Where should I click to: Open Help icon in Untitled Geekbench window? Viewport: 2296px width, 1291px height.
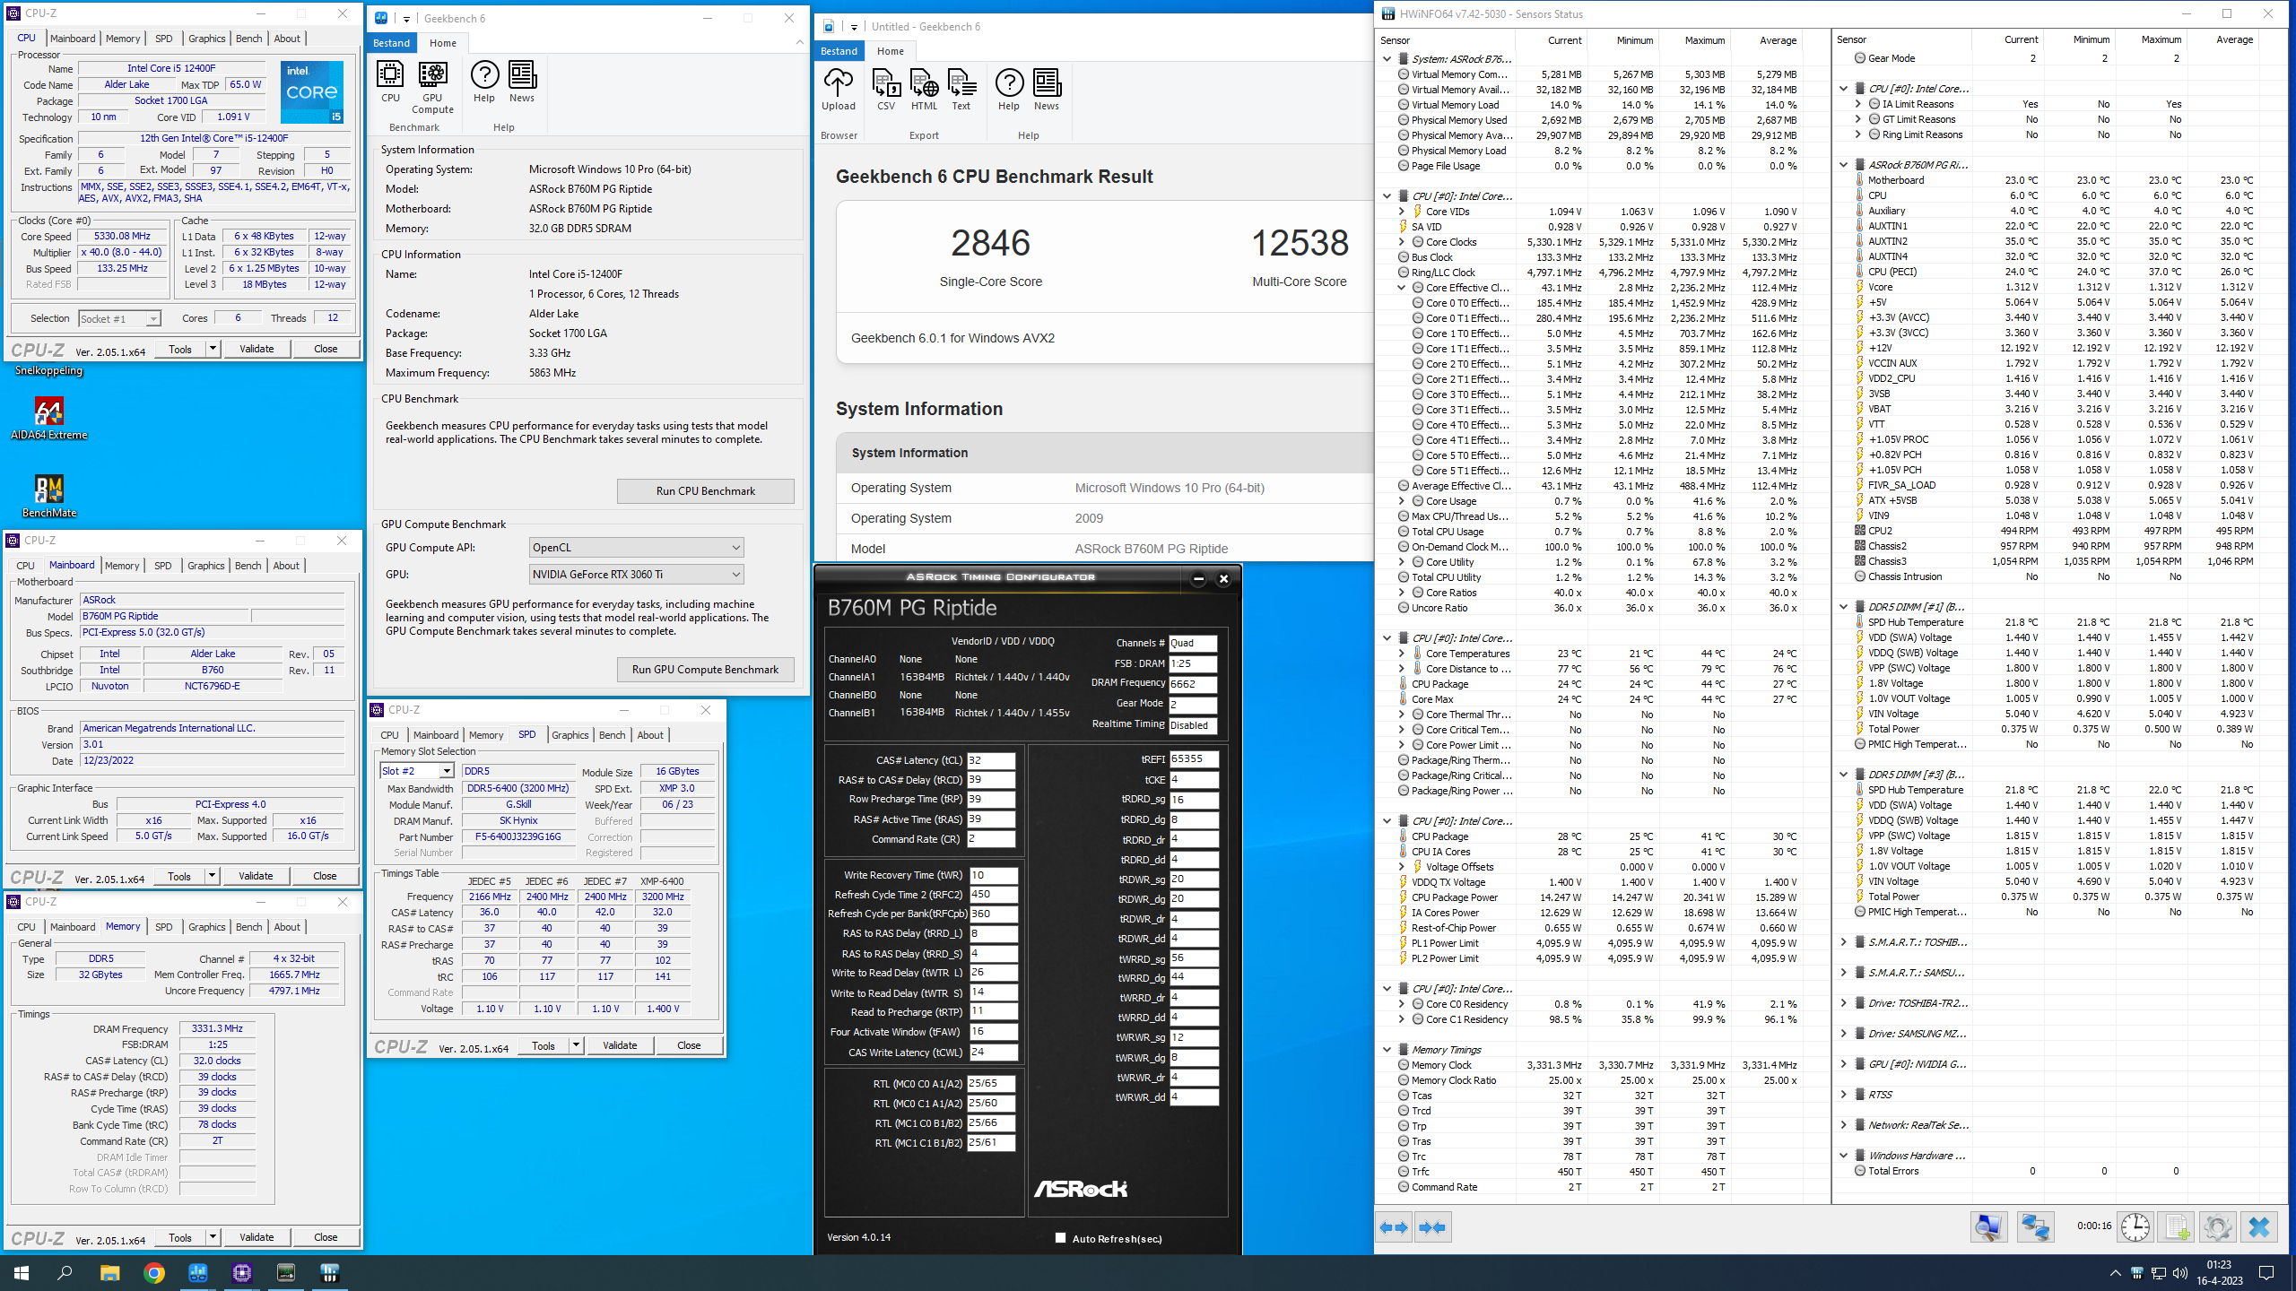[1009, 90]
